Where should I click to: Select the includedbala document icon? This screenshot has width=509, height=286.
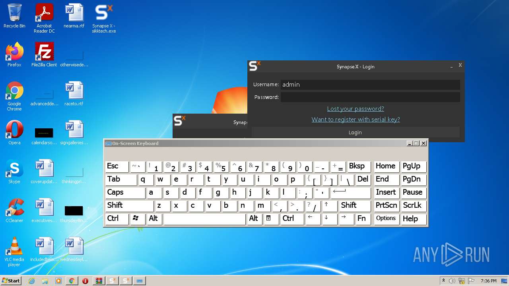[44, 249]
